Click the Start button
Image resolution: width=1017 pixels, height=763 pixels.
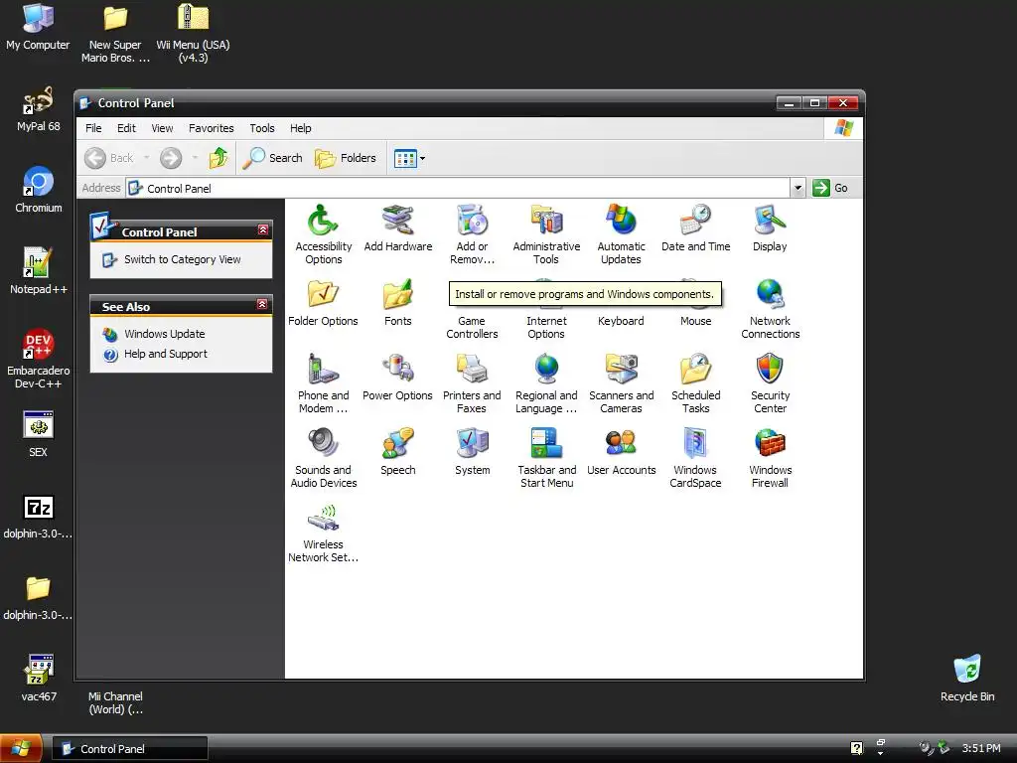(21, 749)
